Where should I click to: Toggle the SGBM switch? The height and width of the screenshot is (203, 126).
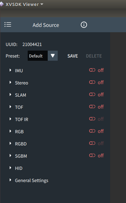pos(92,155)
